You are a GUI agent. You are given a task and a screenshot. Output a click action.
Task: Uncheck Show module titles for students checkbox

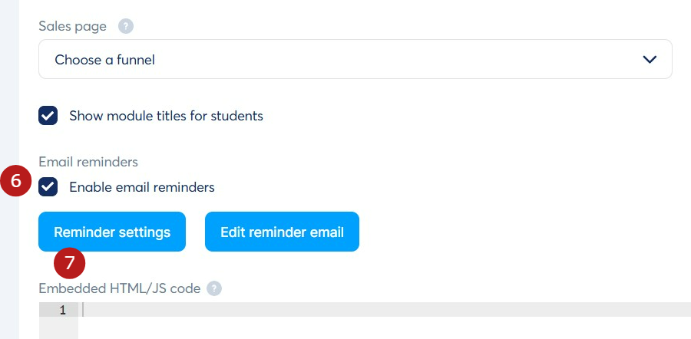pyautogui.click(x=48, y=117)
